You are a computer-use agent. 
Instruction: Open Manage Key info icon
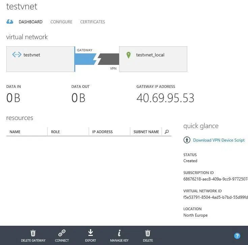pyautogui.click(x=119, y=233)
